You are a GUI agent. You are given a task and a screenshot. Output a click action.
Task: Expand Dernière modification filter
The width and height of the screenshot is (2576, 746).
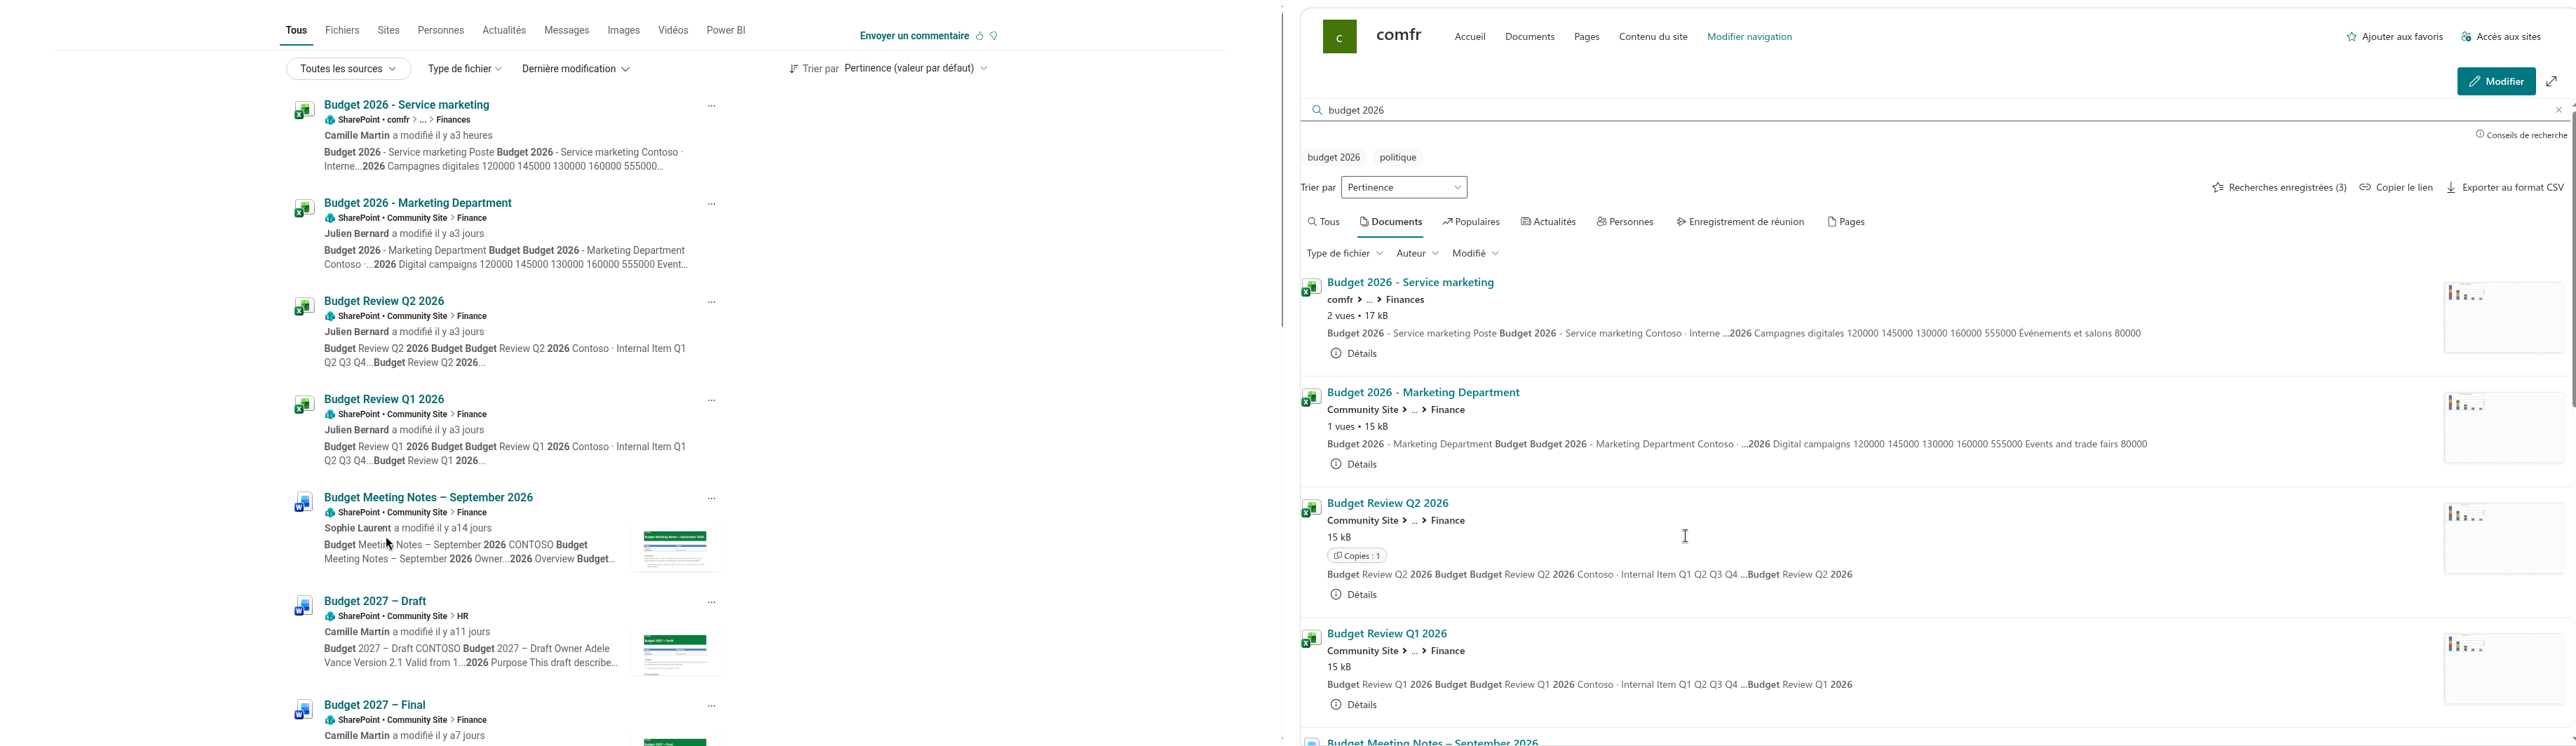(x=576, y=69)
